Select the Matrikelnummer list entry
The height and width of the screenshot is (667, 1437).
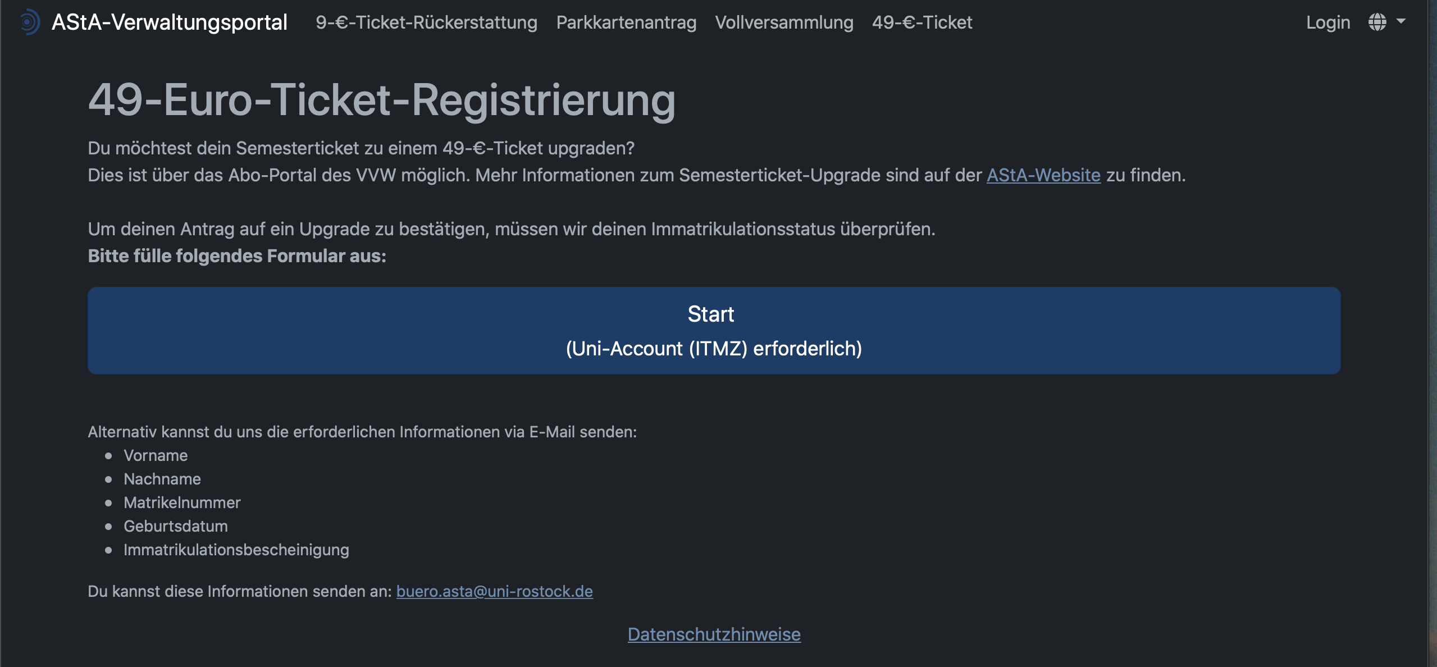pos(182,502)
